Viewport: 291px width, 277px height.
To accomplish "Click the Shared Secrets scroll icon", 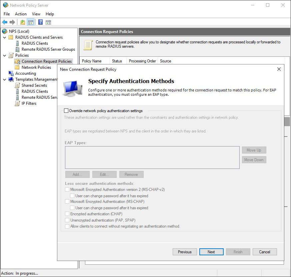I will [17, 85].
